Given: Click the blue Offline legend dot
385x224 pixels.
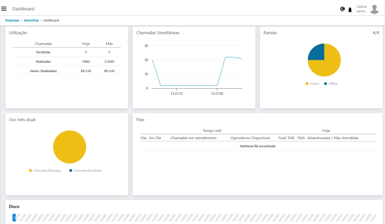Looking at the screenshot, I should tap(326, 84).
